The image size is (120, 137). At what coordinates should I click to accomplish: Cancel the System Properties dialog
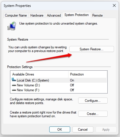[83, 130]
